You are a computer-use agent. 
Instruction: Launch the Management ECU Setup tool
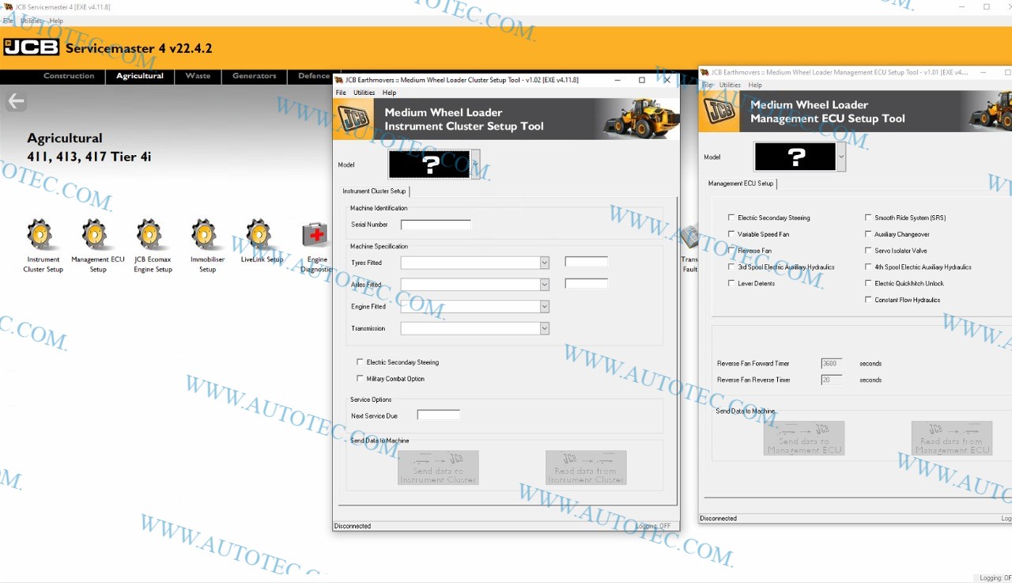tap(96, 236)
